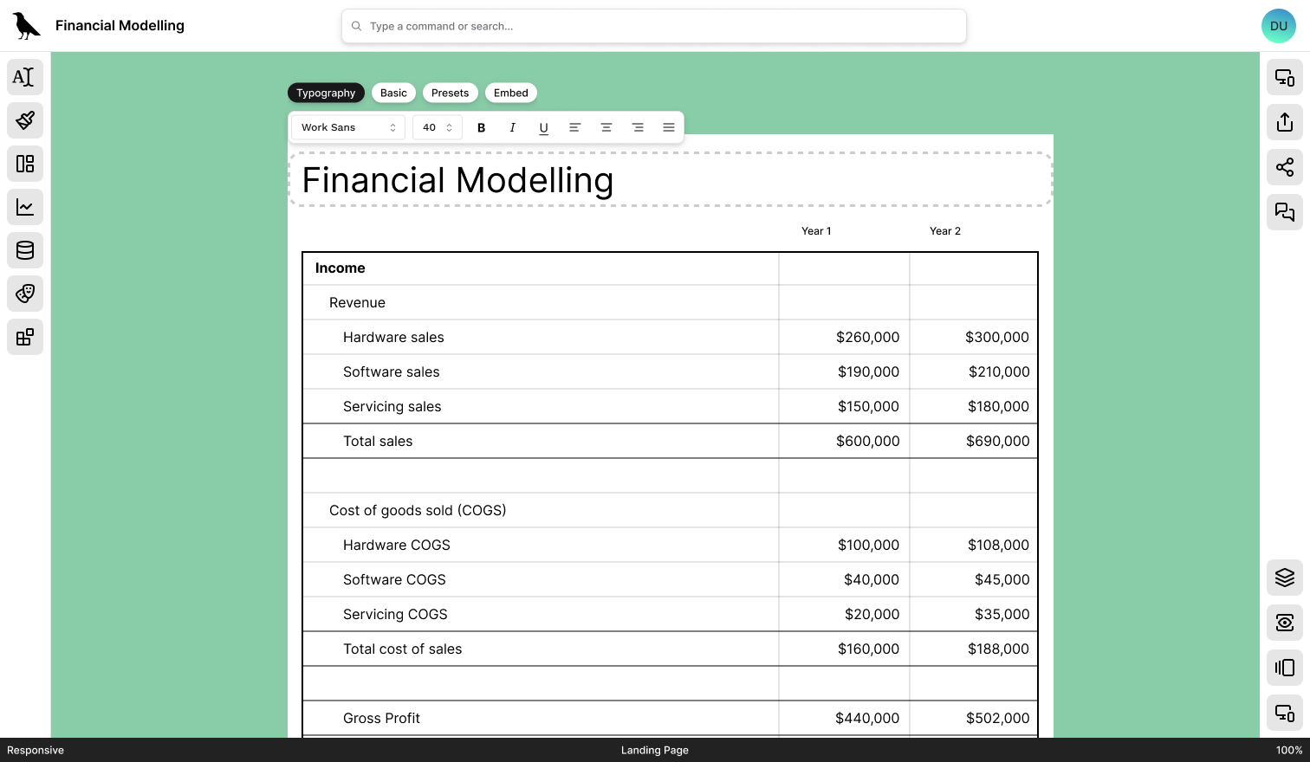1310x762 pixels.
Task: Open the font size 40 selector
Action: [438, 127]
